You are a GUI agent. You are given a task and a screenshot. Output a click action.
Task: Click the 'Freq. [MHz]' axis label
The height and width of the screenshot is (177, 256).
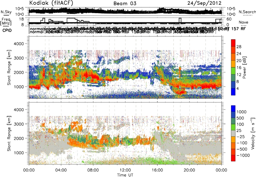click(x=6, y=21)
